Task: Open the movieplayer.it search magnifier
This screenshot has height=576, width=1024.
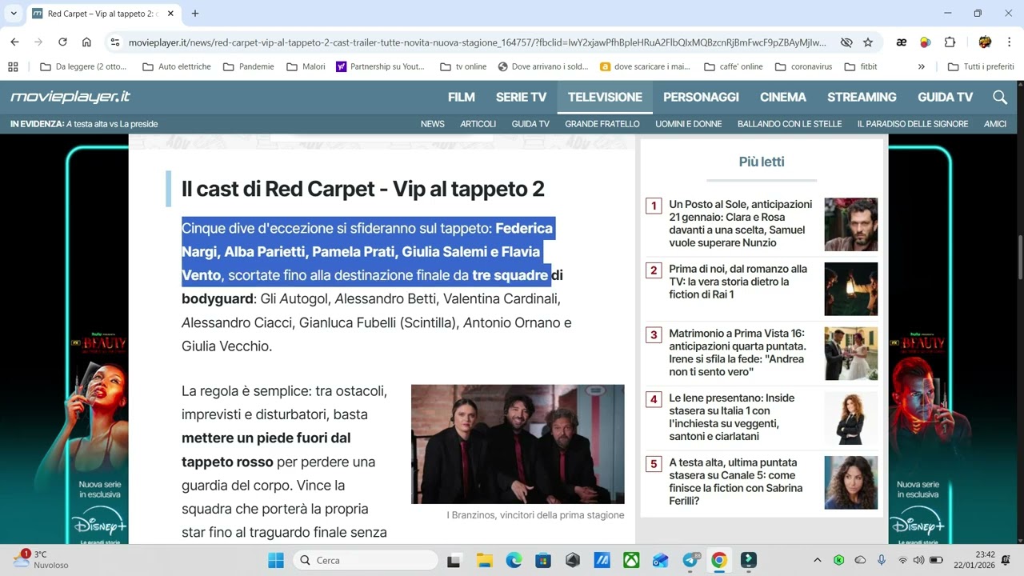Action: click(x=999, y=97)
